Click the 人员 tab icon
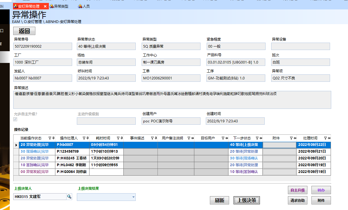Image resolution: width=348 pixels, height=210 pixels. coord(80,6)
